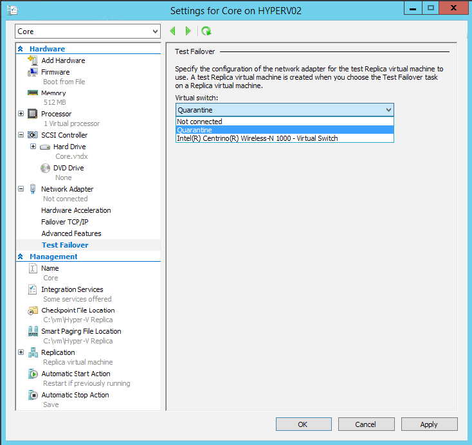The image size is (472, 445).
Task: Click the green back arrow icon
Action: coord(173,31)
